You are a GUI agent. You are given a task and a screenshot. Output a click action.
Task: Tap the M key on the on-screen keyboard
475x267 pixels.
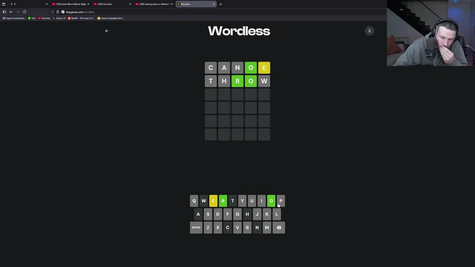click(x=267, y=228)
